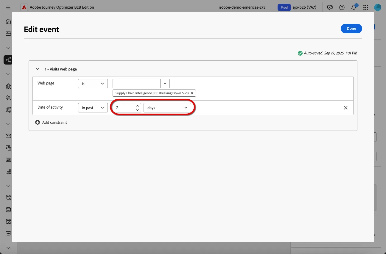Screen dimensions: 386x254
Task: Open the envelope email icon in sidebar
Action: click(8, 136)
